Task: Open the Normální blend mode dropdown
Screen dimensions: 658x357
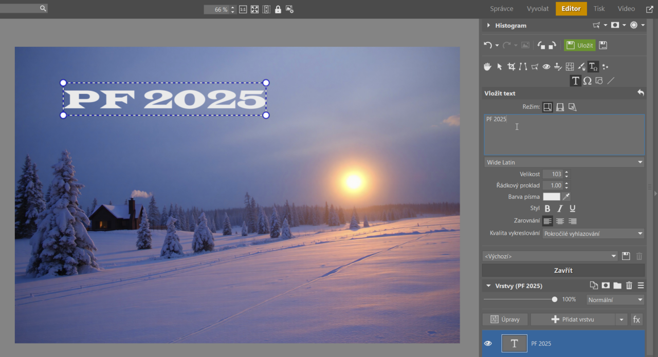Action: click(x=615, y=299)
